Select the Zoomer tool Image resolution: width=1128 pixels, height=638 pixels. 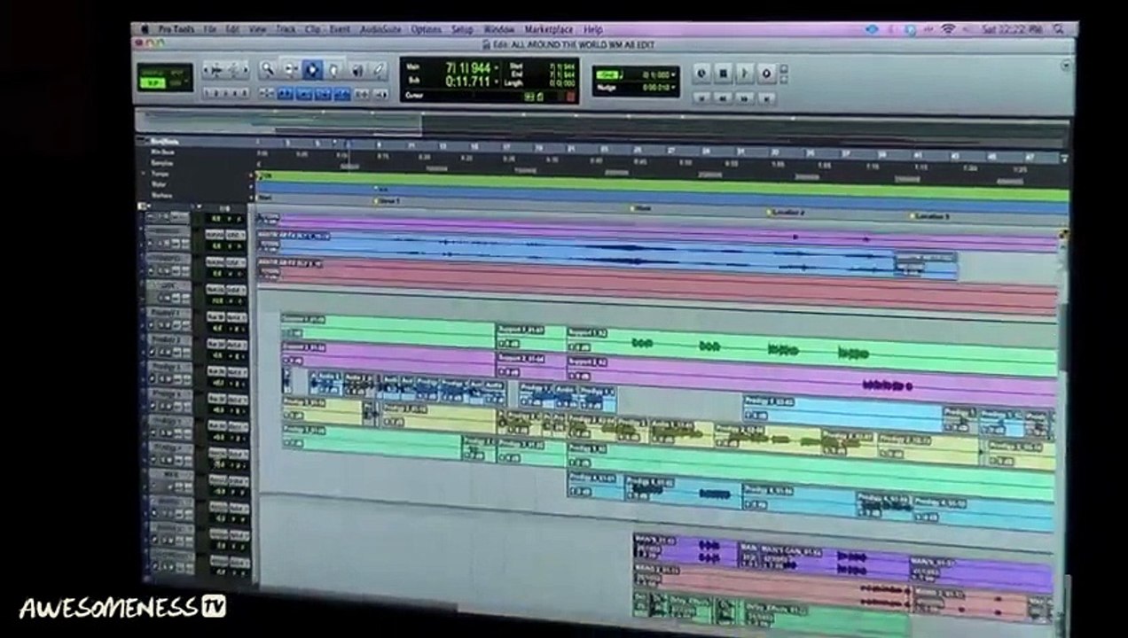[267, 69]
